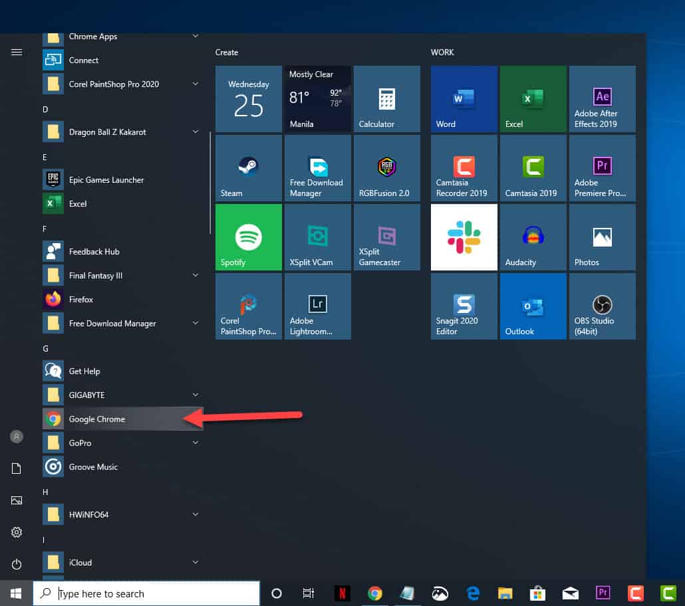685x606 pixels.
Task: Open the XSplit Gamecaster tile
Action: [x=386, y=237]
